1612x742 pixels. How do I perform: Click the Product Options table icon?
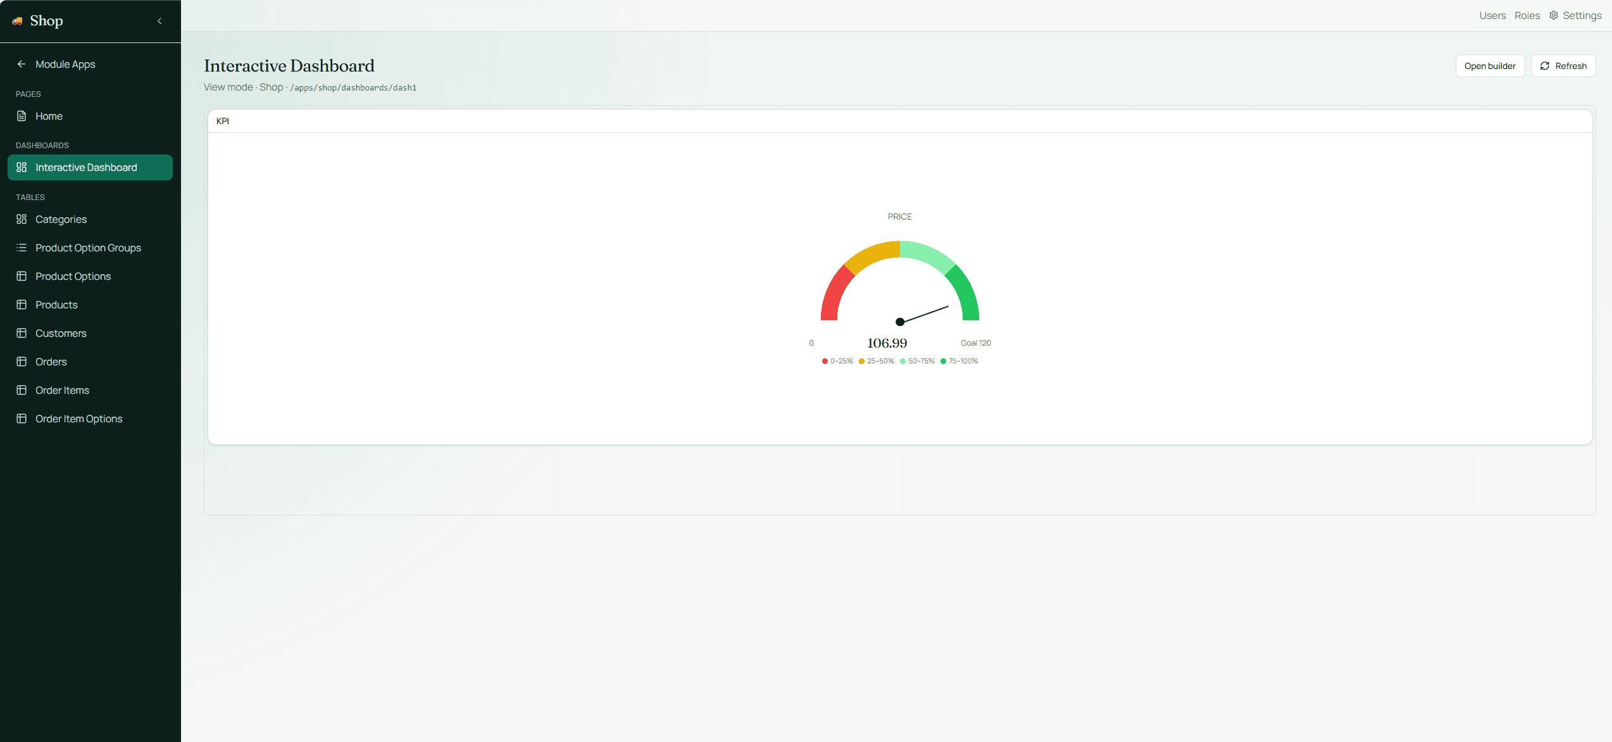[x=22, y=276]
